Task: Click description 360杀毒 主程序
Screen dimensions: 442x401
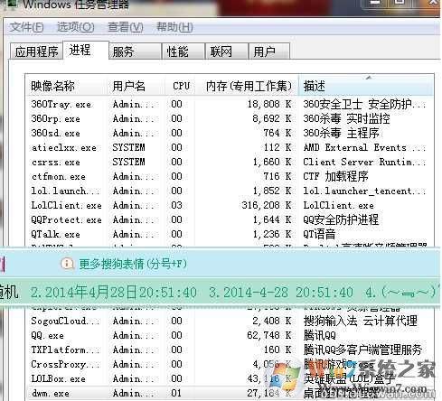Action: coord(341,133)
